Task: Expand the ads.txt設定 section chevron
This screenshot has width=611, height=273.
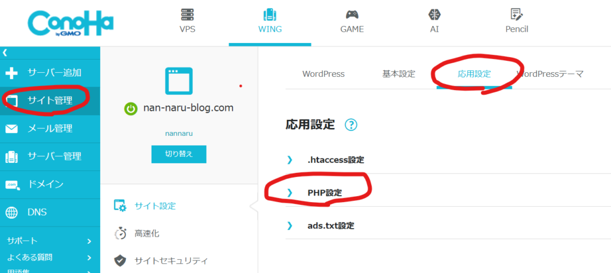Action: pyautogui.click(x=289, y=226)
